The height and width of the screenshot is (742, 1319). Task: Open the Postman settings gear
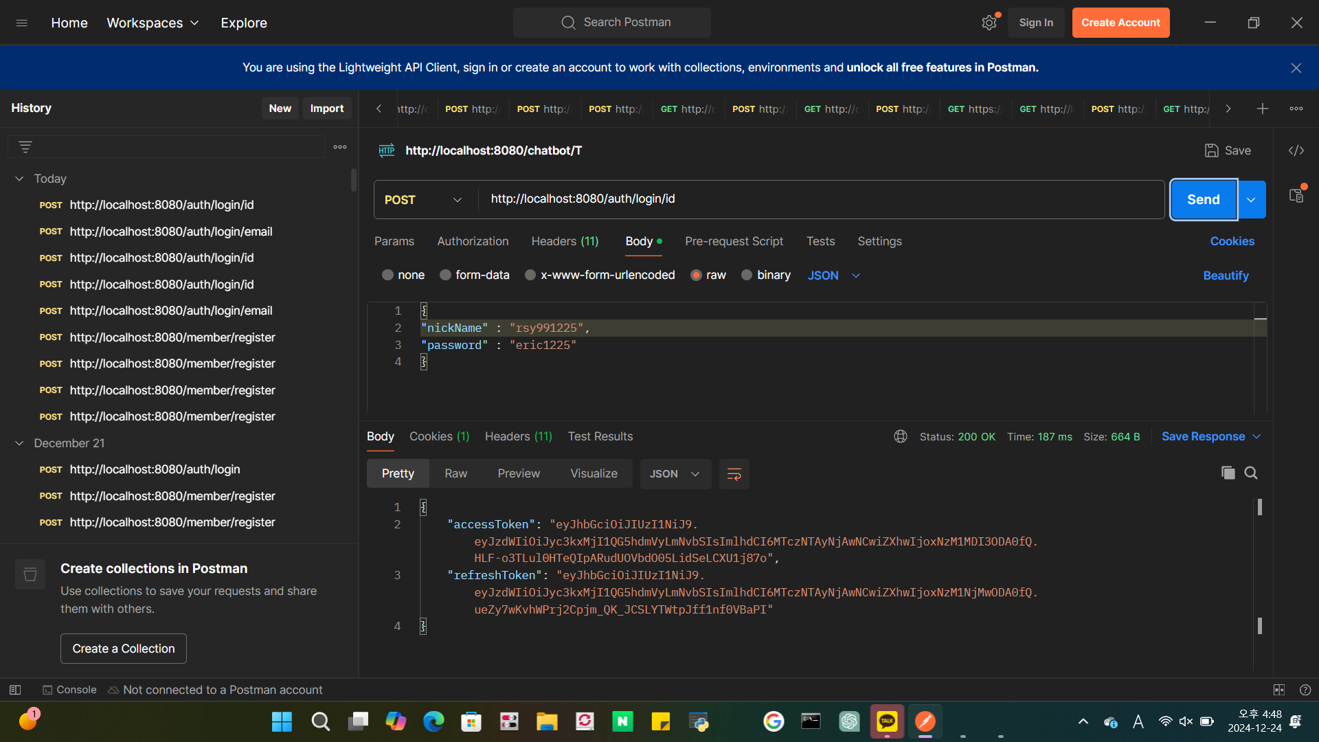point(989,23)
